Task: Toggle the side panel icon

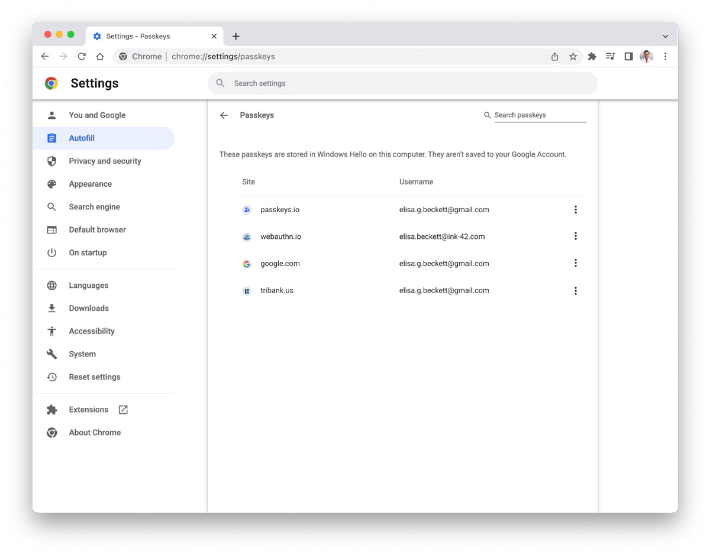Action: (x=628, y=56)
